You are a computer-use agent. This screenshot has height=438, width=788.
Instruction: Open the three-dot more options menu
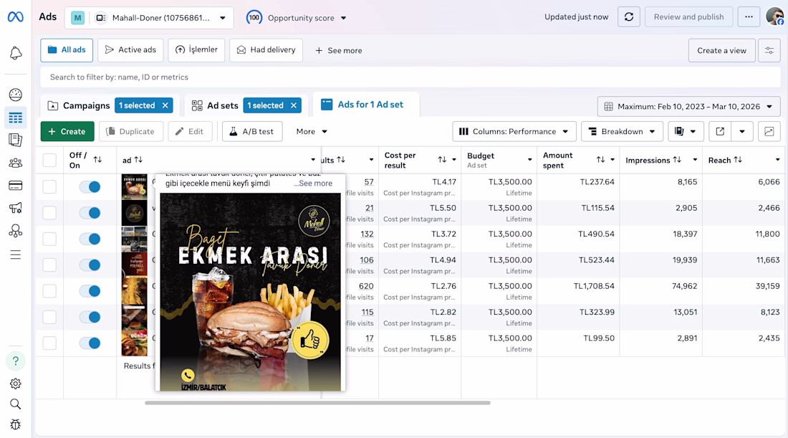click(x=749, y=17)
